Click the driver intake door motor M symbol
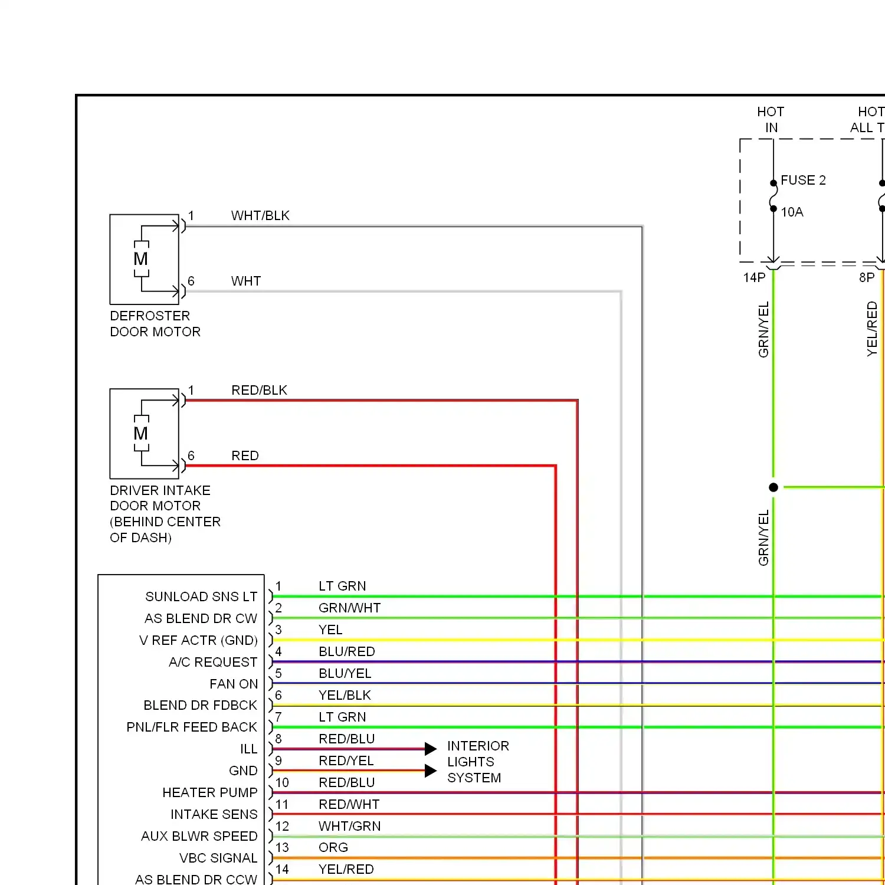The width and height of the screenshot is (885, 885). tap(141, 433)
